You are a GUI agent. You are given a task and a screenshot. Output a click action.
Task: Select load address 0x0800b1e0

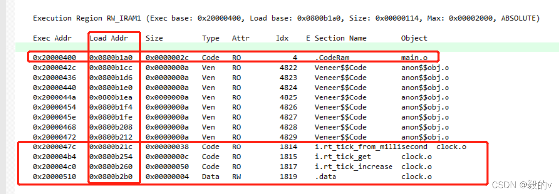point(111,87)
